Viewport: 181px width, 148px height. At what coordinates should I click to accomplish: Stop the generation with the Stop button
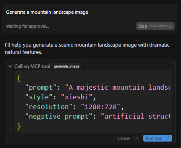(155, 26)
